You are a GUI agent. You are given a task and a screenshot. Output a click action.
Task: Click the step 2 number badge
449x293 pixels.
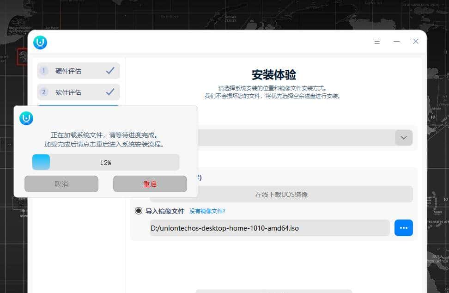pos(43,92)
